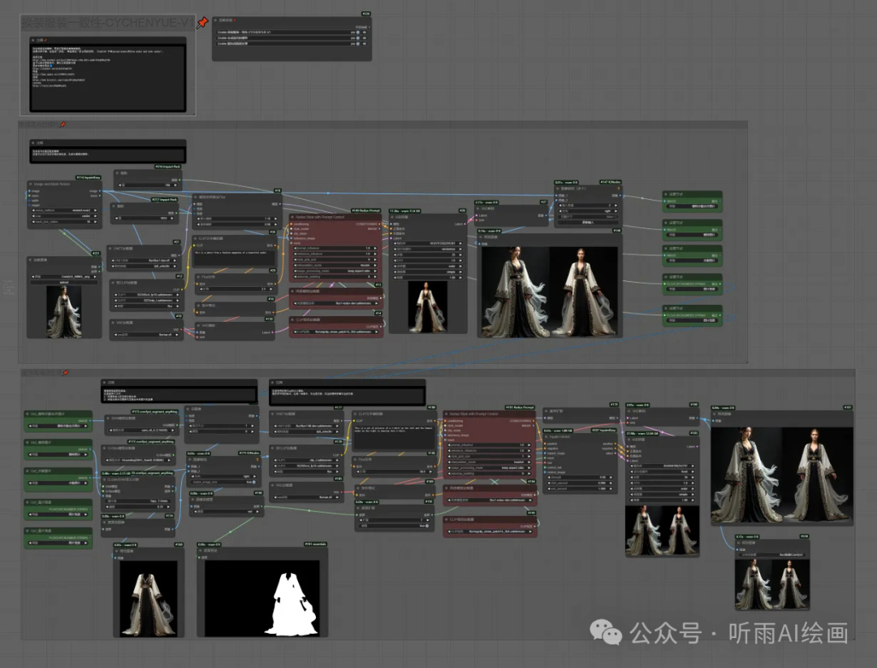The image size is (877, 668).
Task: Click the 随机种 seed field in K采样器 #26
Action: [428, 243]
